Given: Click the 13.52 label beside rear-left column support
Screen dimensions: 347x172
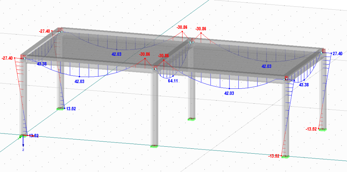Looking at the screenshot, I should [x=71, y=109].
